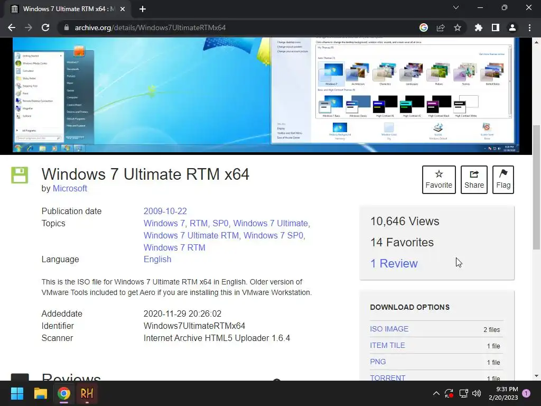Open the Windows Start menu
This screenshot has width=541, height=406.
tap(17, 393)
